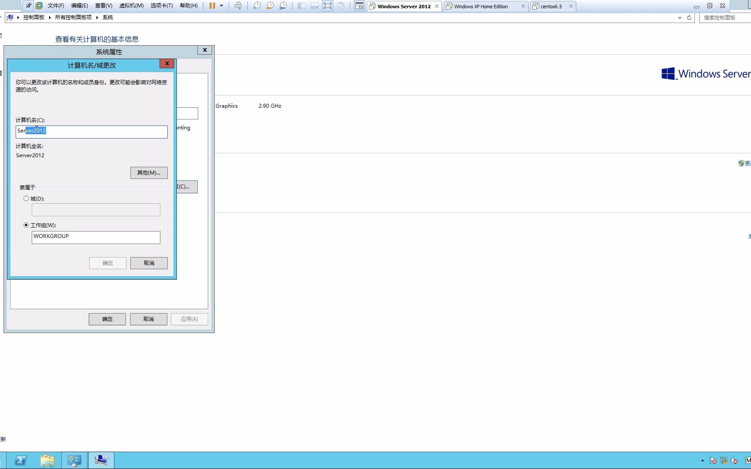Show hidden tray icons arrow
Viewport: 751px width, 469px height.
[x=702, y=460]
